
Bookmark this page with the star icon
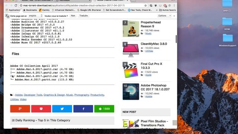(145, 6)
